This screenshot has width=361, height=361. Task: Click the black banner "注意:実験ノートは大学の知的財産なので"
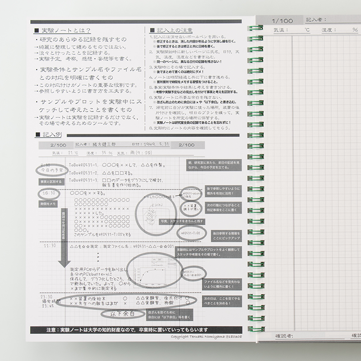pyautogui.click(x=136, y=330)
